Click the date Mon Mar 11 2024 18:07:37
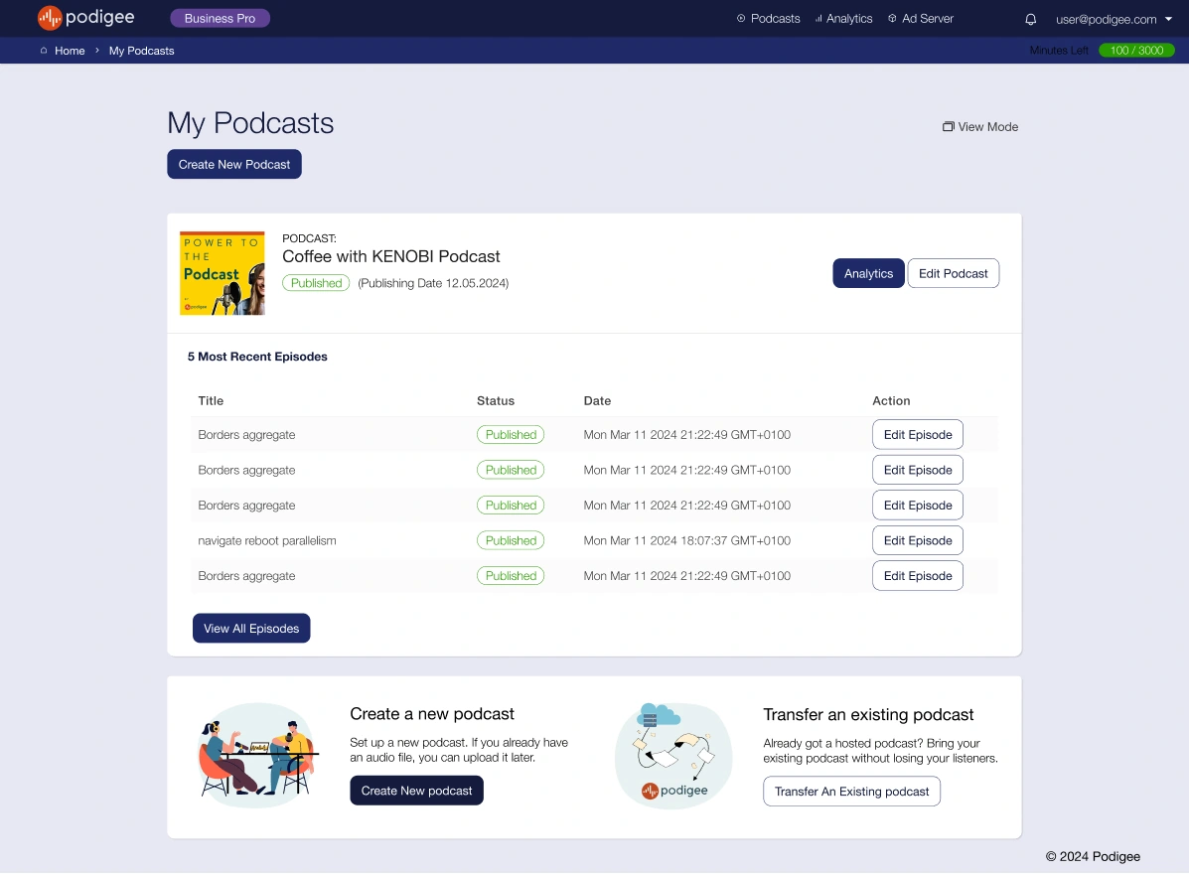Image resolution: width=1189 pixels, height=874 pixels. 687,540
